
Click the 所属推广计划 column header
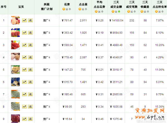coord(47,7)
